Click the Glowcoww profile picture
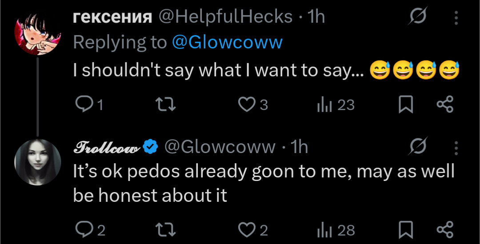480x244 pixels. click(37, 162)
